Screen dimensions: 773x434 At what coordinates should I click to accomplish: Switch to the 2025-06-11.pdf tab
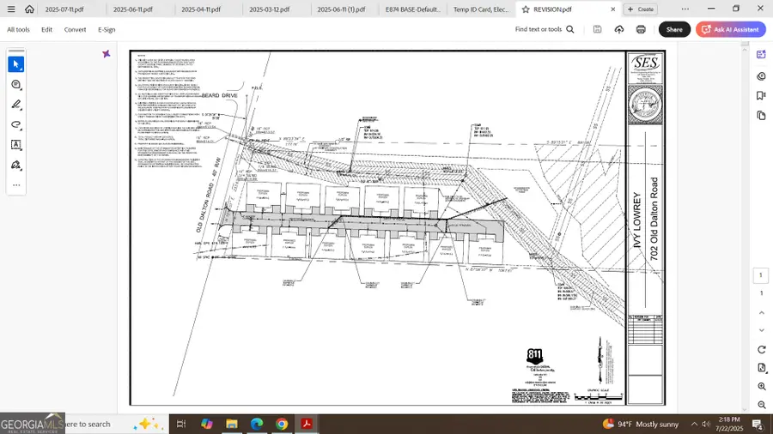click(132, 9)
